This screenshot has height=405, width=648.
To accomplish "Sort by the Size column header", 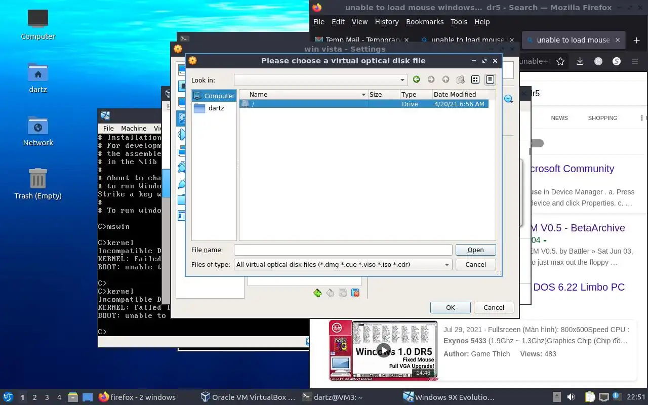I will [383, 94].
